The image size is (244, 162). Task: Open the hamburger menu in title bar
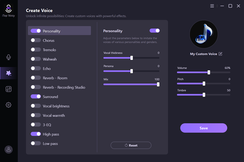tap(212, 6)
